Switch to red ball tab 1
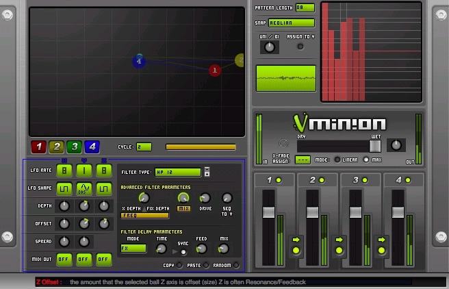449x289 pixels. 38,147
